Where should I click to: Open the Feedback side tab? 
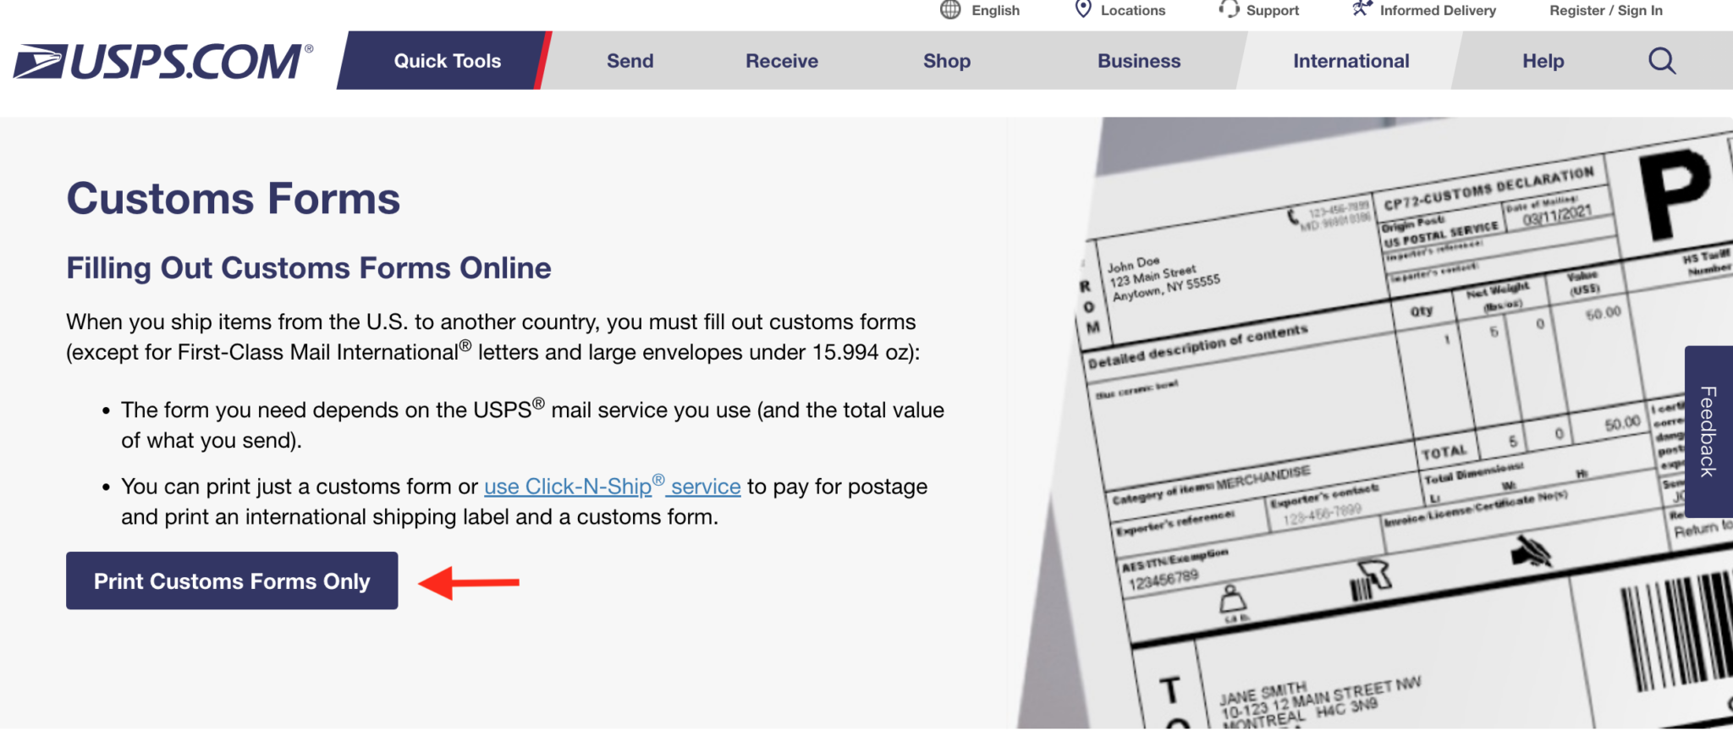1708,432
